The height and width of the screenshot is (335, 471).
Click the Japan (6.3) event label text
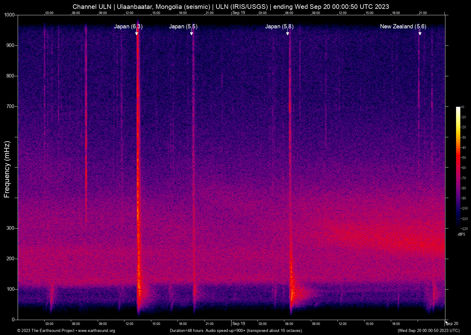point(128,27)
